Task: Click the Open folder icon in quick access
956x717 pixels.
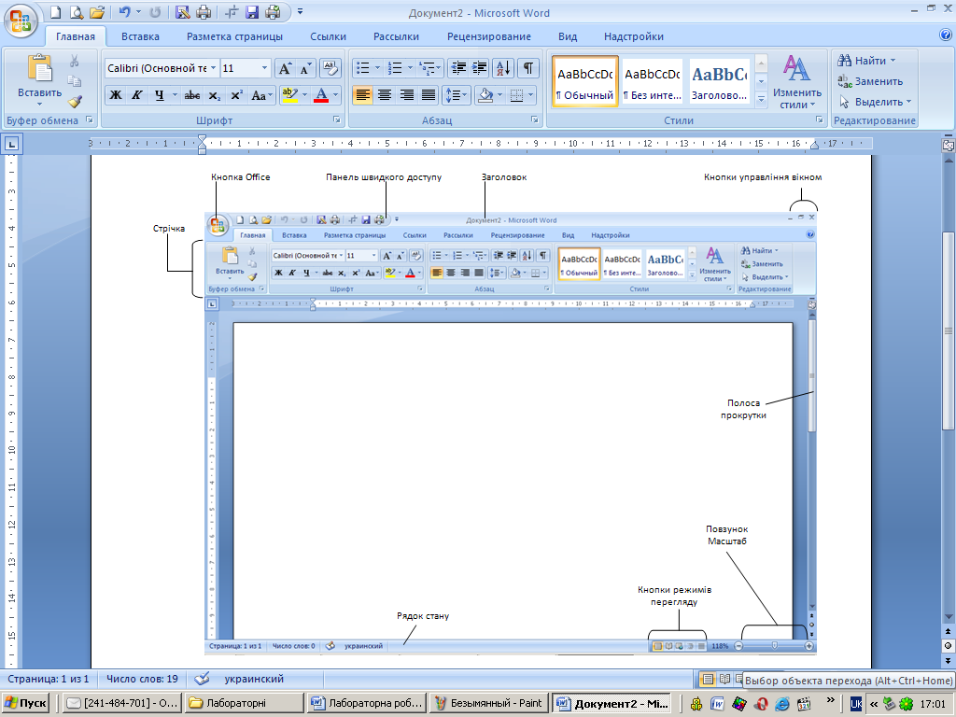Action: tap(97, 12)
